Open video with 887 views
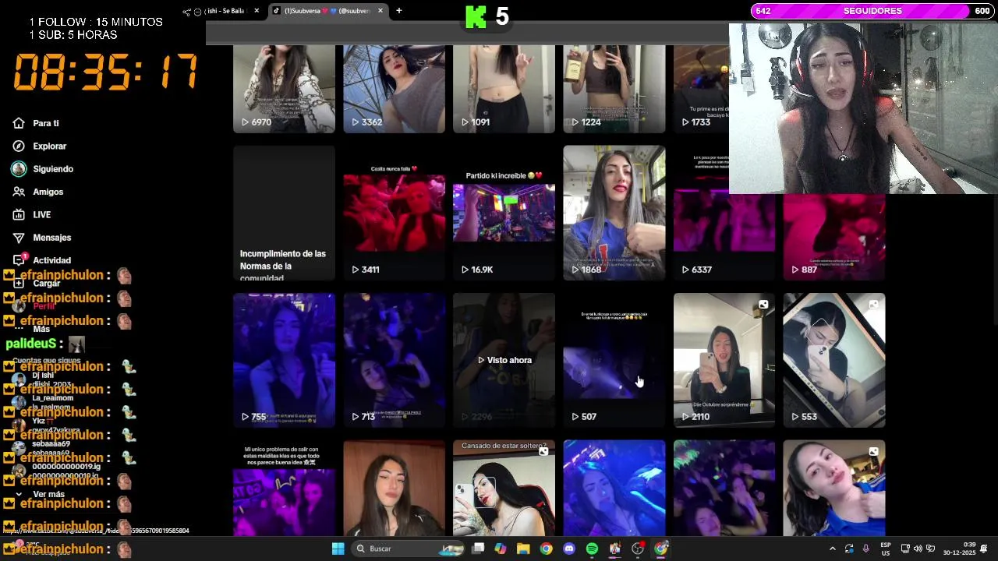The height and width of the screenshot is (561, 998). pyautogui.click(x=834, y=237)
